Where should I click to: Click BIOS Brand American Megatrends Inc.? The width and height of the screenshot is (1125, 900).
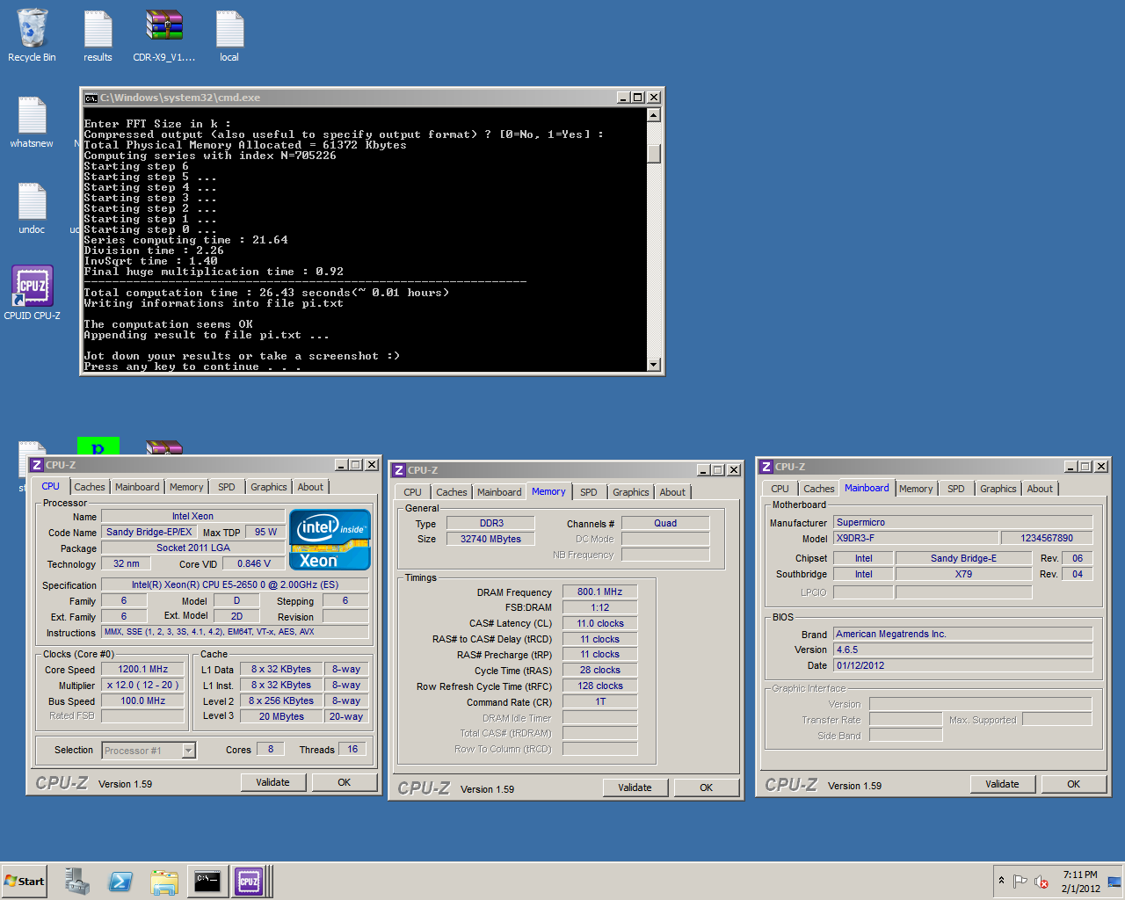963,634
